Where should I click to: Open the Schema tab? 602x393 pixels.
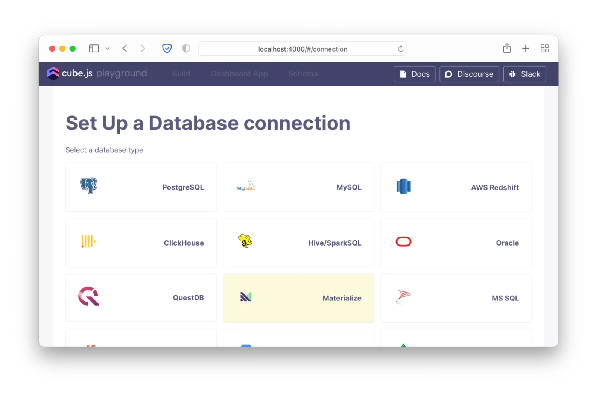303,74
